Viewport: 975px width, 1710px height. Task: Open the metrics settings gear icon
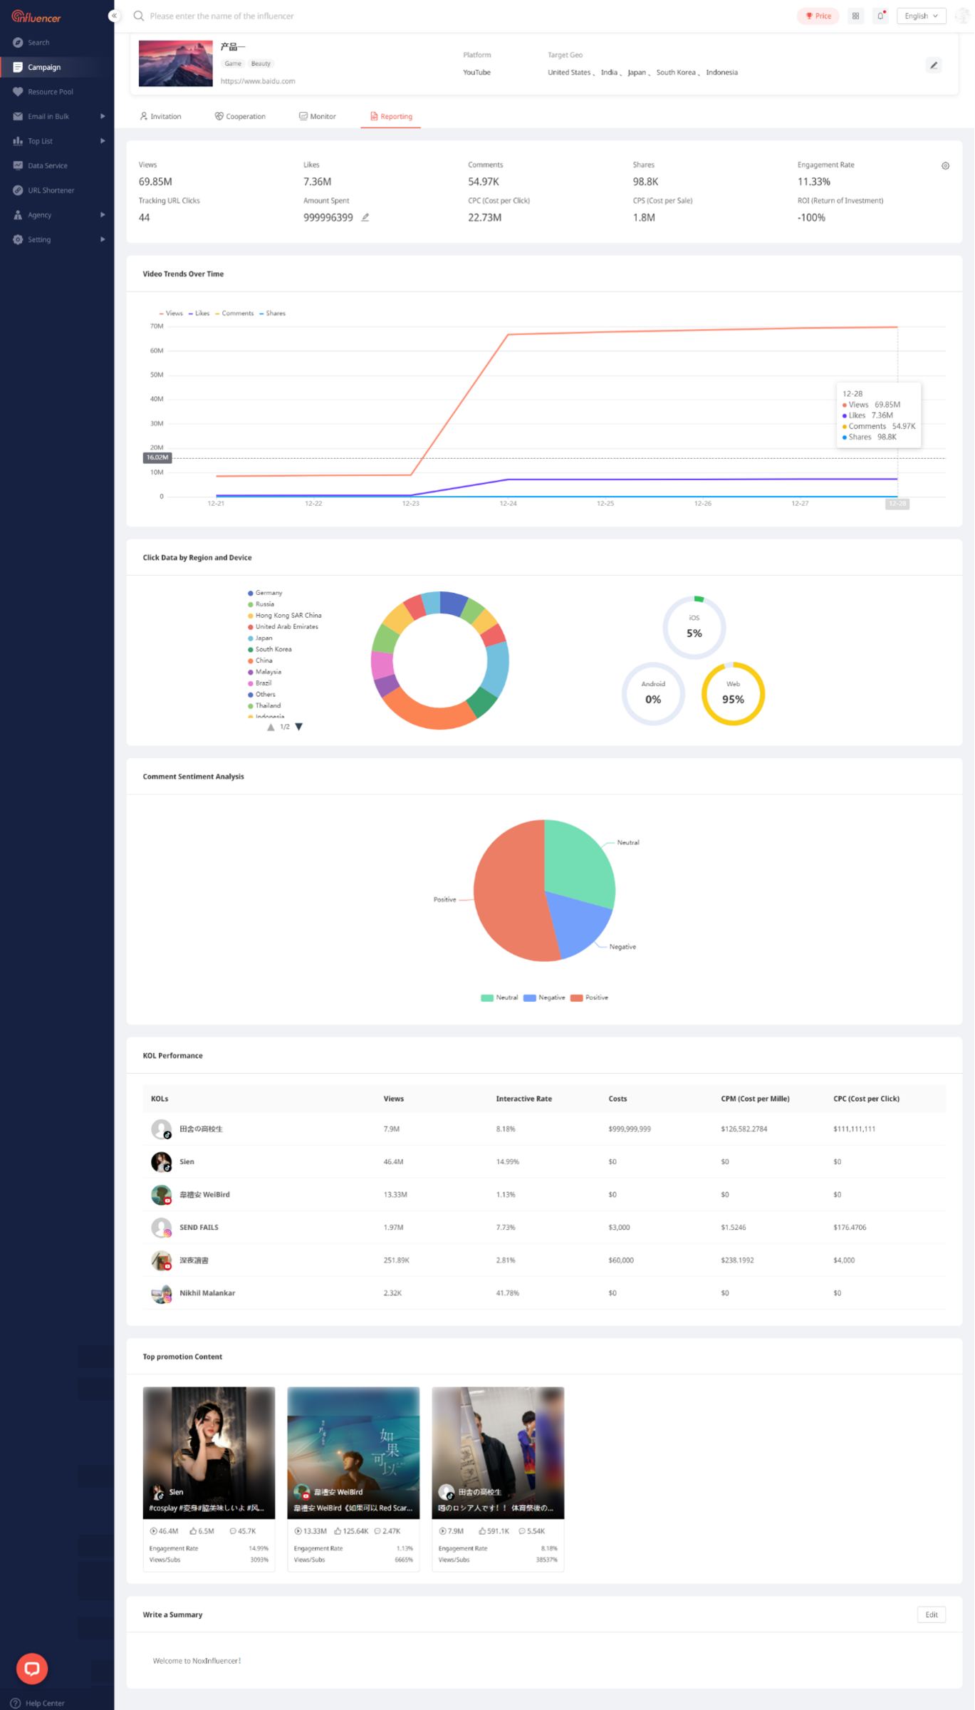(945, 166)
